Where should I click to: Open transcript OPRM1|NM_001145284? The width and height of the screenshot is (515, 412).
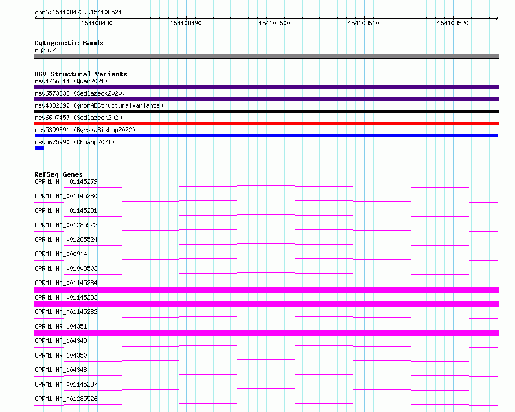pos(66,283)
